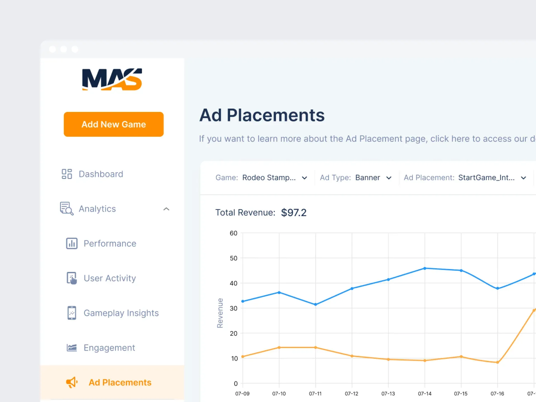Click the Ad Placements page heading

point(262,115)
